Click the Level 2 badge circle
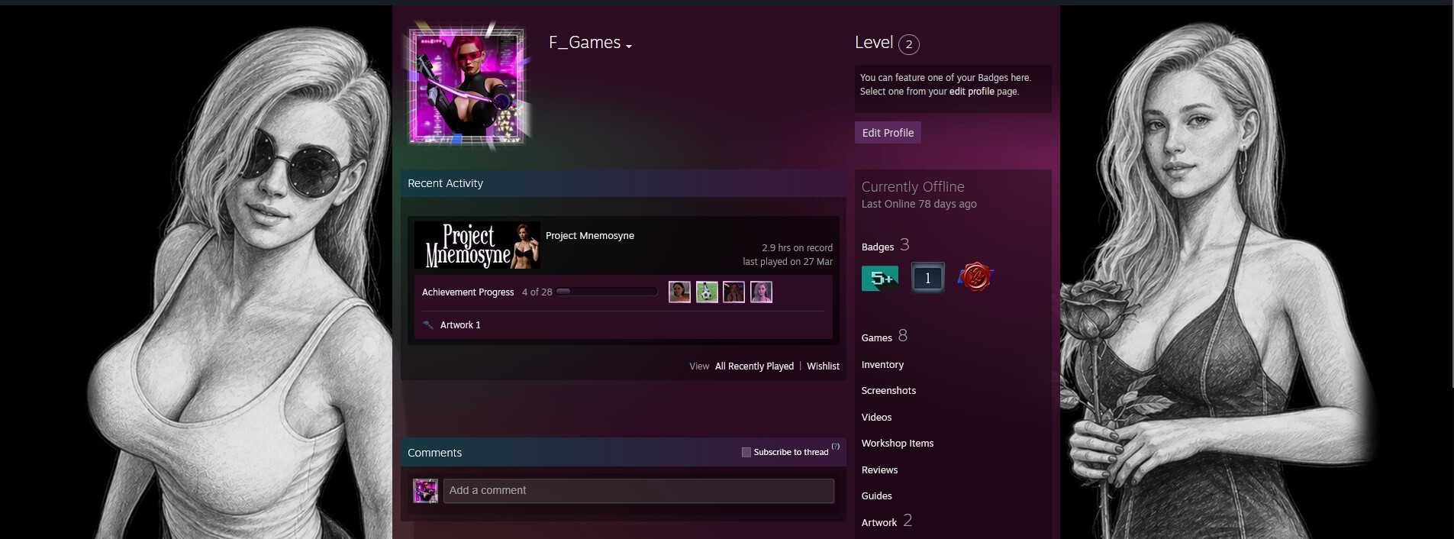The height and width of the screenshot is (539, 1454). [908, 44]
